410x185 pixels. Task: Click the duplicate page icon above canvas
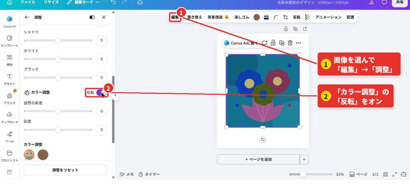[295, 29]
